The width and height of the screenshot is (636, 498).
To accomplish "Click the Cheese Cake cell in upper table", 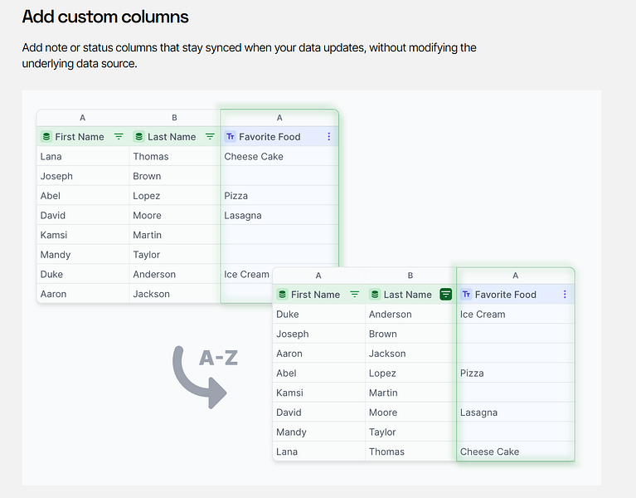I will (279, 156).
